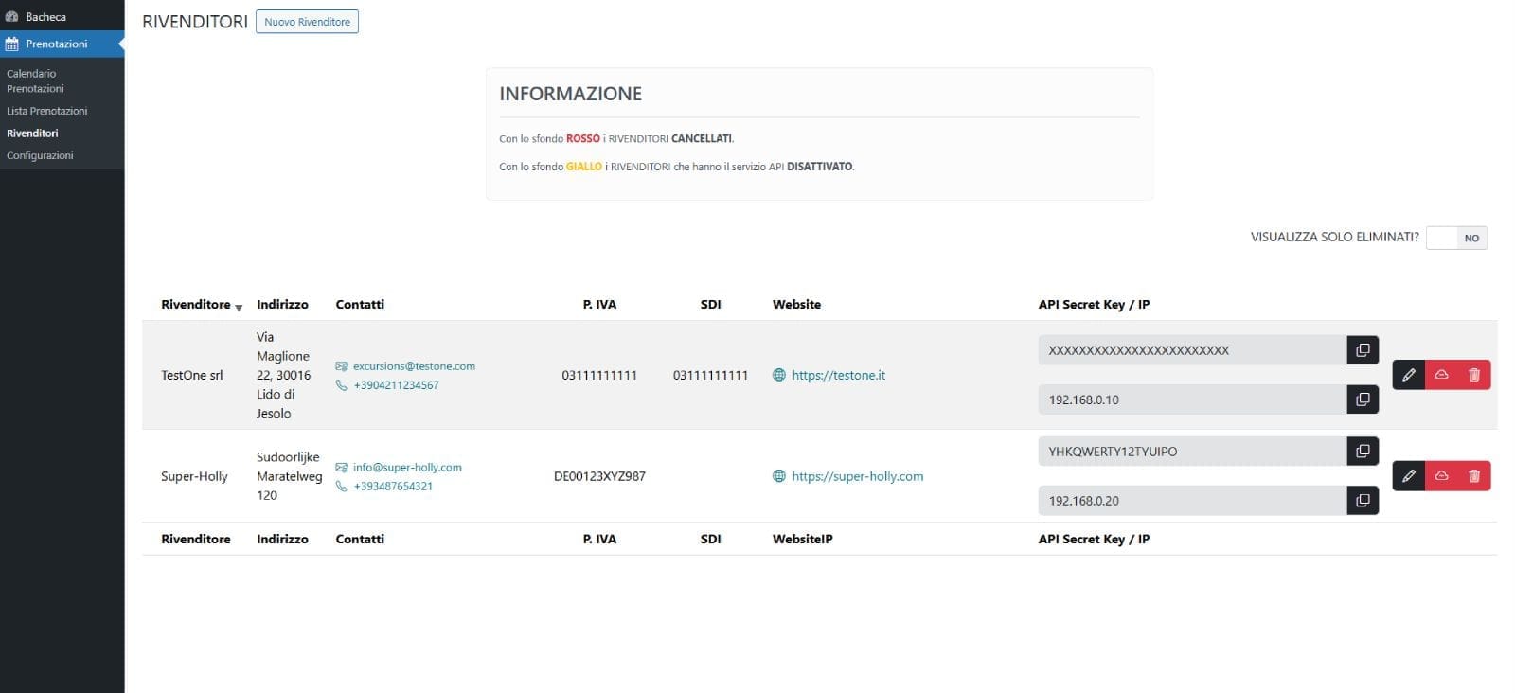Delete TestOne srl reseller with trash icon
The height and width of the screenshot is (693, 1515).
coord(1474,375)
